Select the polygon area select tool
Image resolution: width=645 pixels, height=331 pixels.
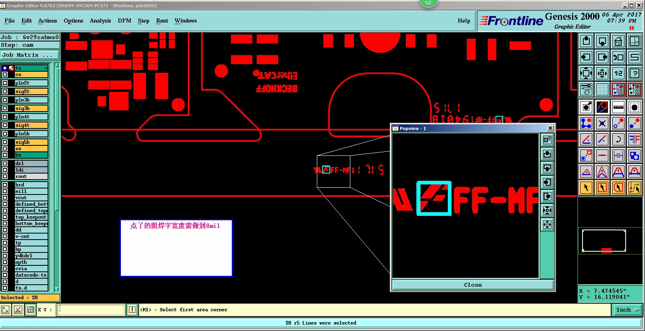point(618,188)
